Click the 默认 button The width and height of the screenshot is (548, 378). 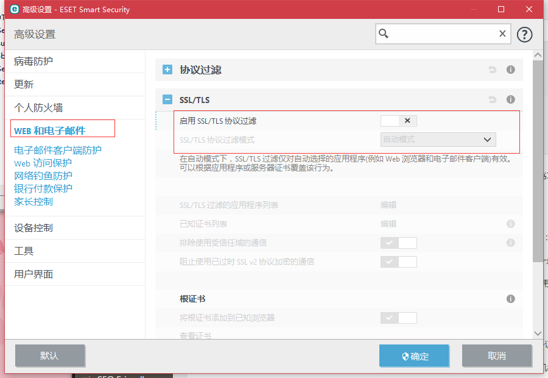point(50,355)
